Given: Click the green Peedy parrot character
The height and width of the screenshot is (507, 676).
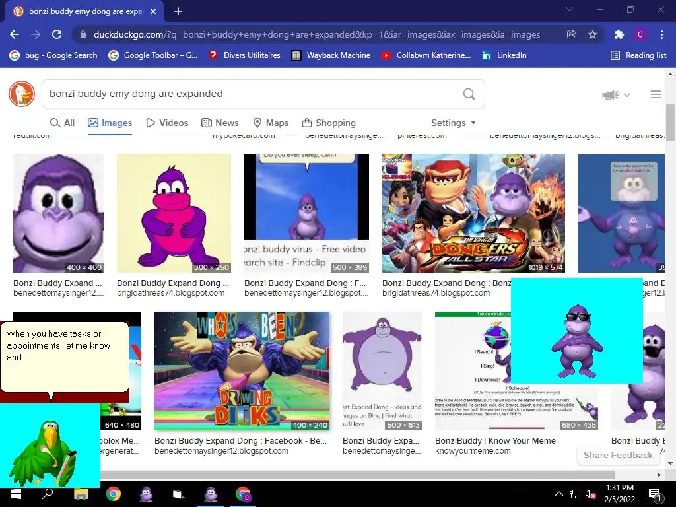Looking at the screenshot, I should click(43, 453).
